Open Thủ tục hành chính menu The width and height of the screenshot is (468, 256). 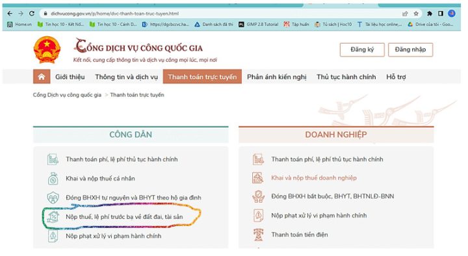coord(346,77)
